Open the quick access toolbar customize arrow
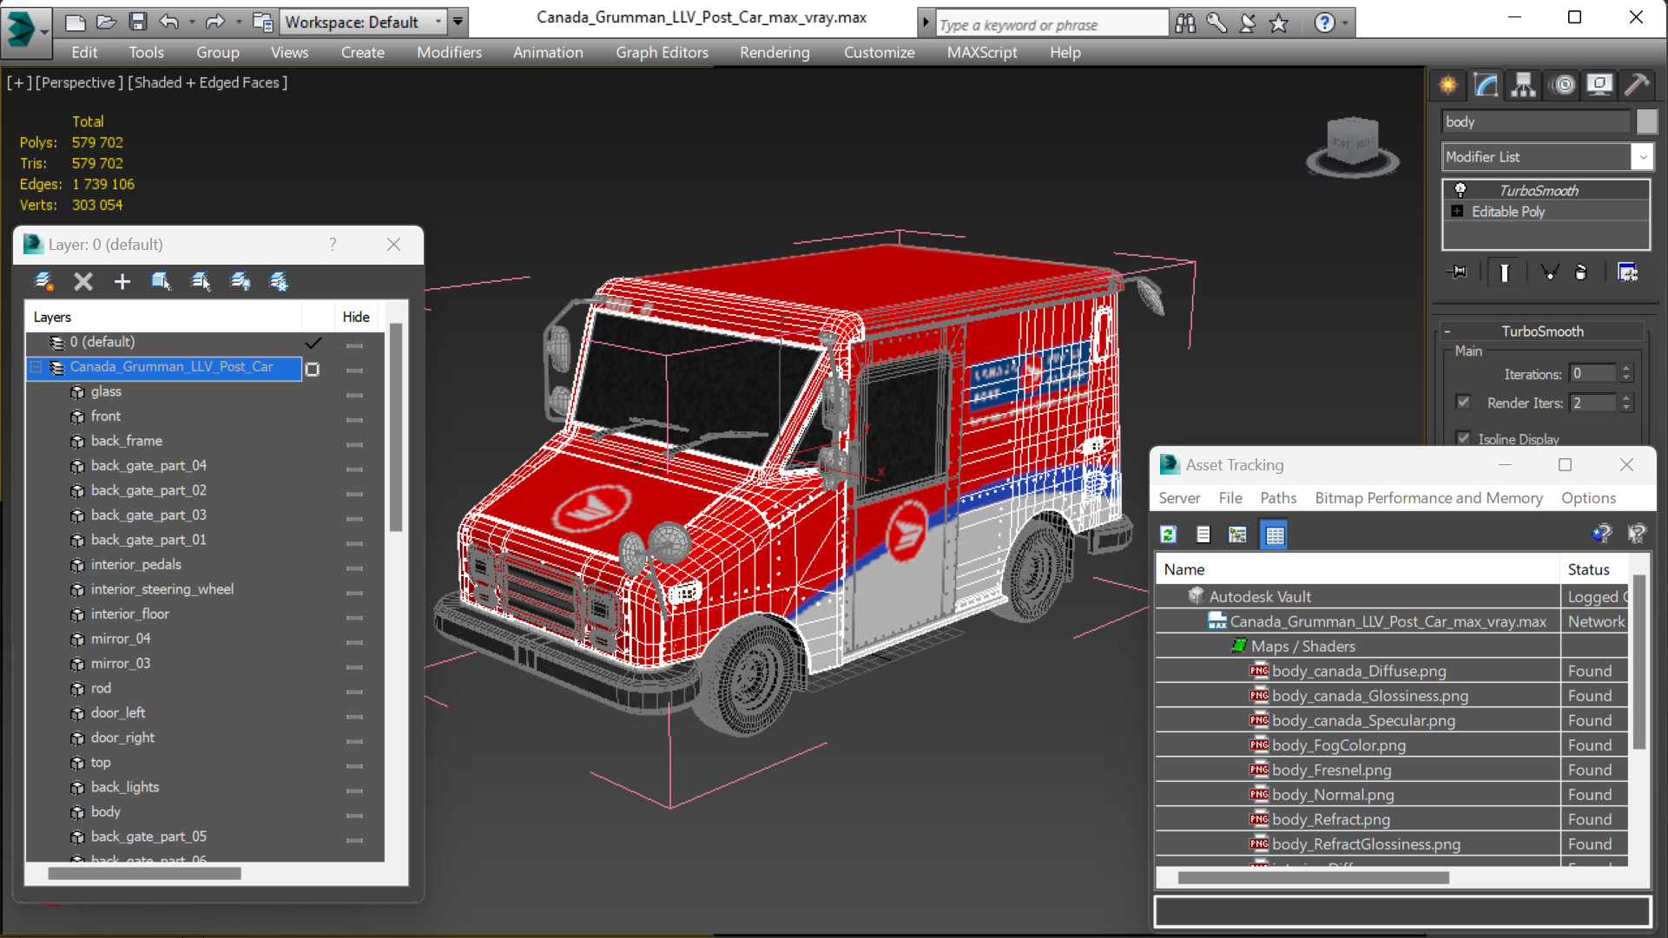Viewport: 1668px width, 938px height. point(458,22)
